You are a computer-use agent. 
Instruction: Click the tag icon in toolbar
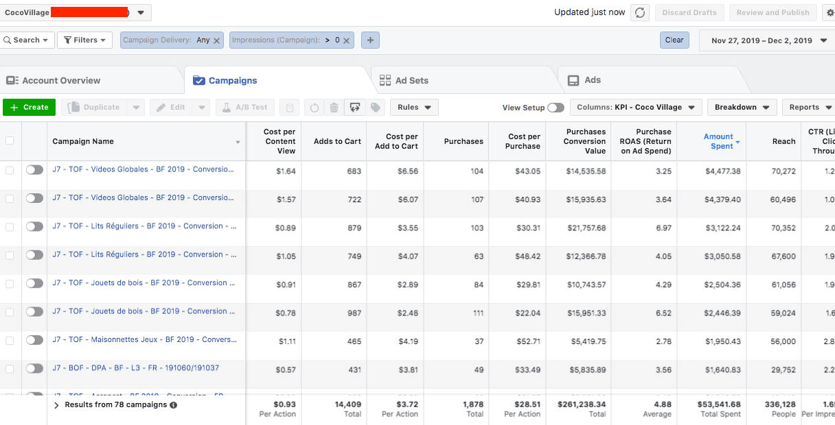pyautogui.click(x=375, y=108)
